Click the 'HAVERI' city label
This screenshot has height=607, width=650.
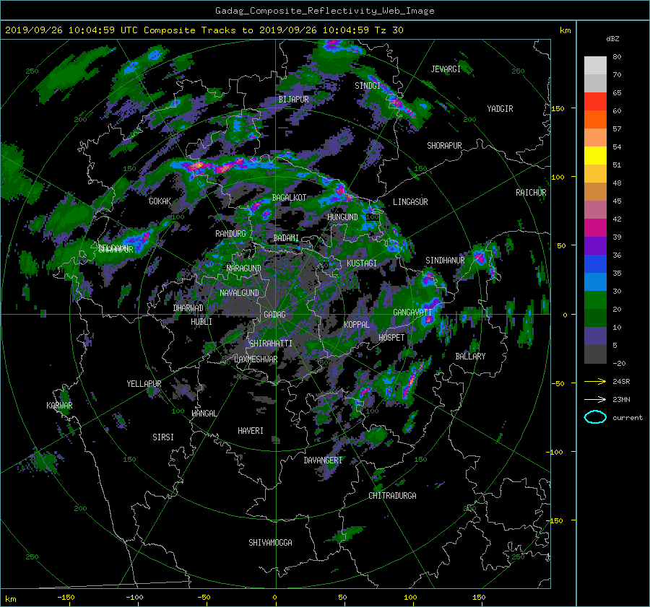251,431
